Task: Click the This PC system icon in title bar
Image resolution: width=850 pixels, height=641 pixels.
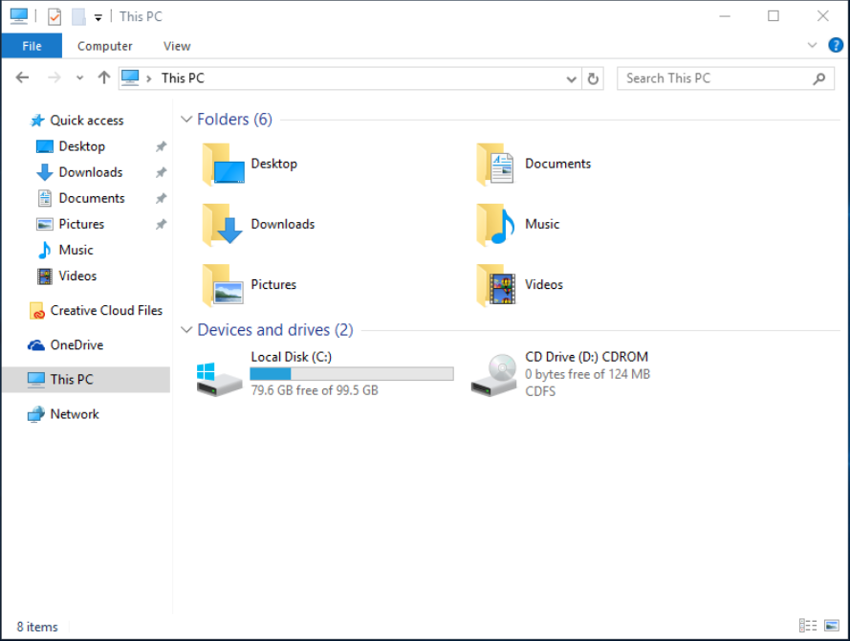Action: [x=18, y=16]
